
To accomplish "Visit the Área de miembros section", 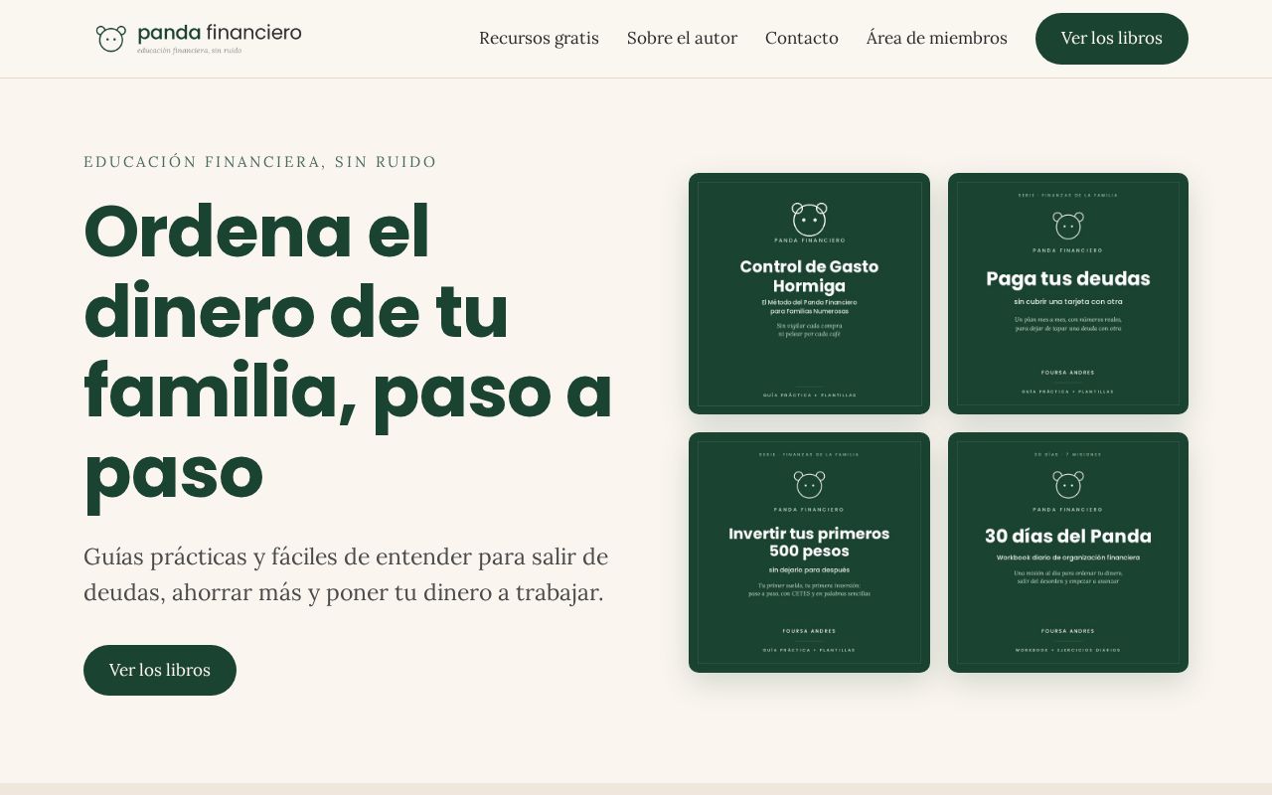I will 937,39.
